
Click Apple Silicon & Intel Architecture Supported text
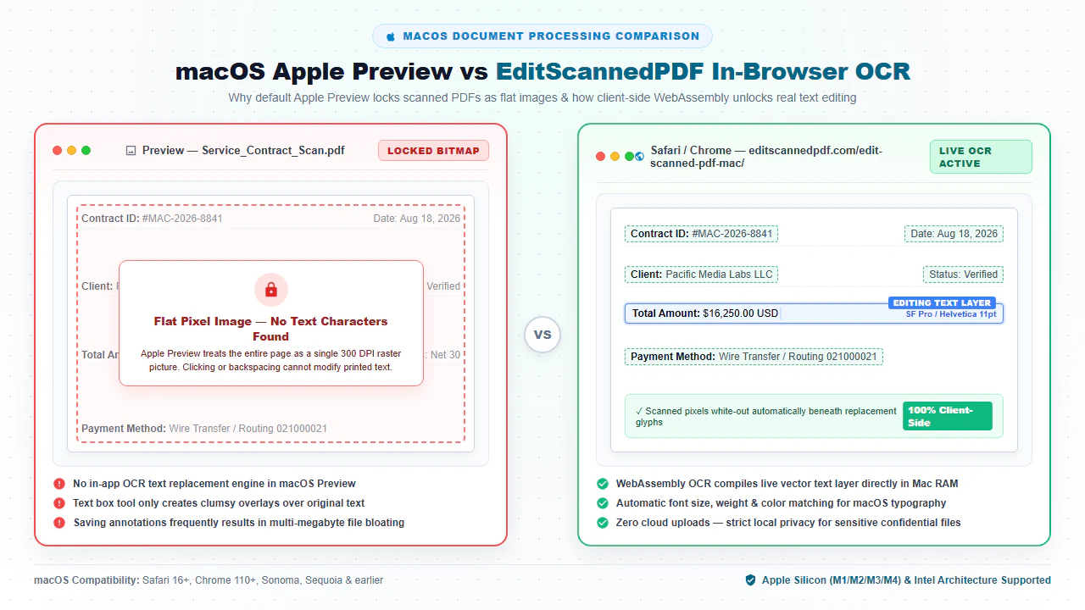pyautogui.click(x=906, y=580)
